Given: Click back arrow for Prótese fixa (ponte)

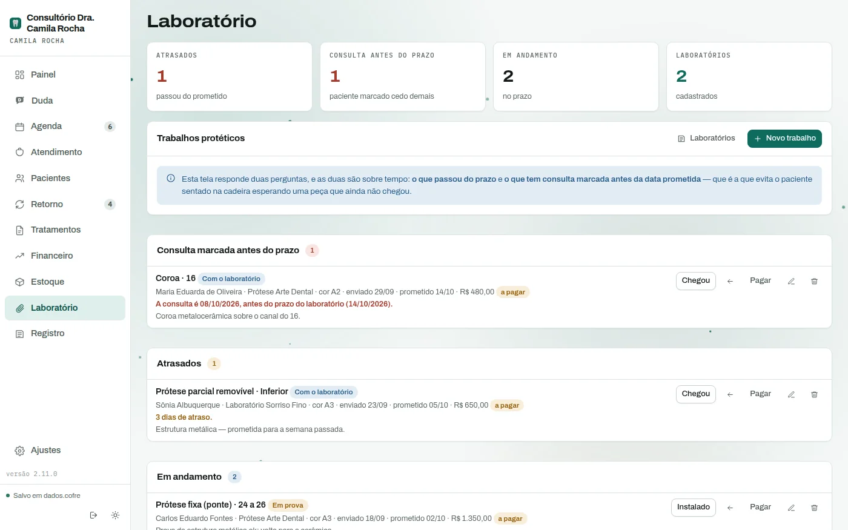Looking at the screenshot, I should click(x=730, y=508).
